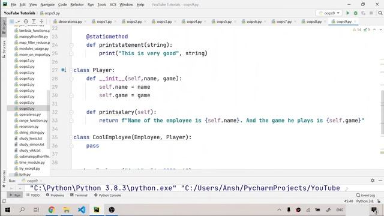Click the green Run button in toolbar
The width and height of the screenshot is (384, 216).
click(348, 13)
